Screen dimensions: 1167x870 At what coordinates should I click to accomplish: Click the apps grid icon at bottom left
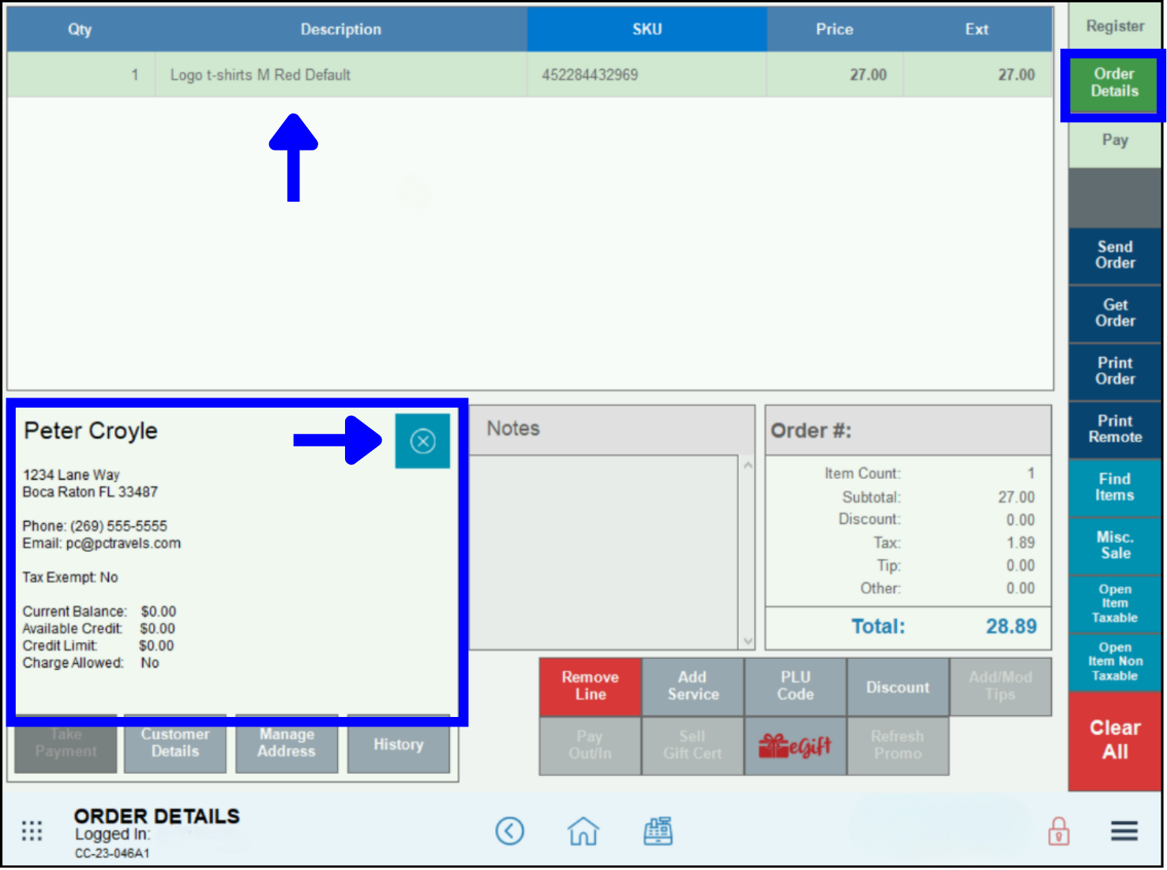point(32,831)
